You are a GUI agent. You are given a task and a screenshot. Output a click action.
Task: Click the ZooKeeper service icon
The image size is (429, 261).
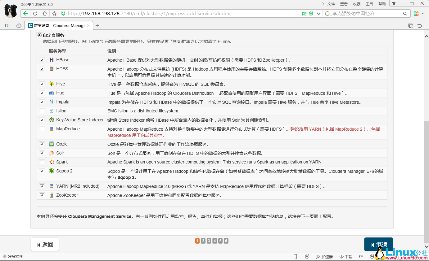(52, 195)
